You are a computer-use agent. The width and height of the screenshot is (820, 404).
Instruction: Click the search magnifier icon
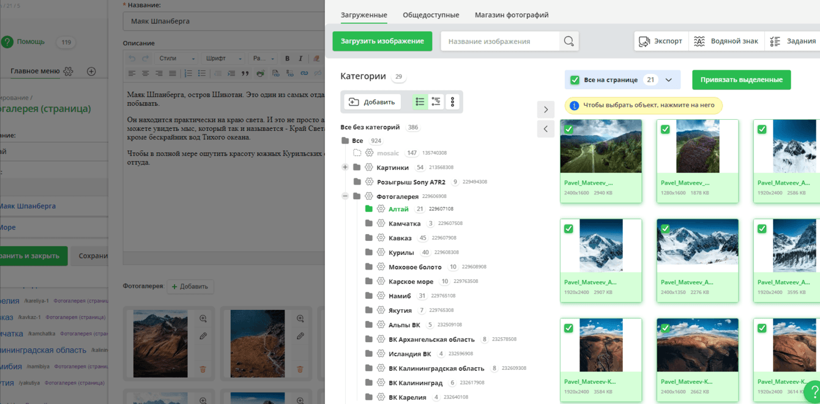[568, 42]
